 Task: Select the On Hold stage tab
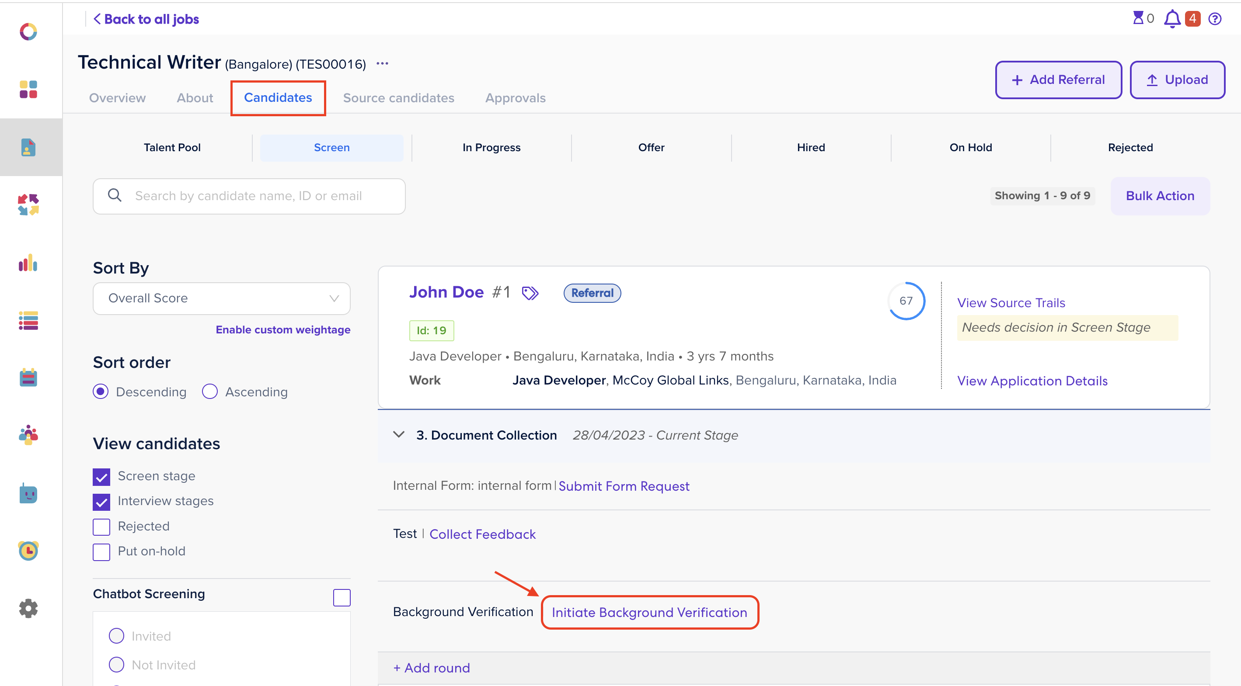[970, 148]
